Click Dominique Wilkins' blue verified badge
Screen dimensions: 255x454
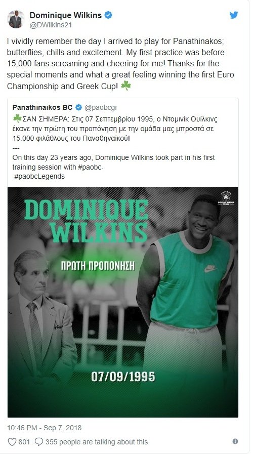pos(108,15)
